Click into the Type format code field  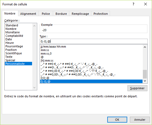click(x=94, y=41)
